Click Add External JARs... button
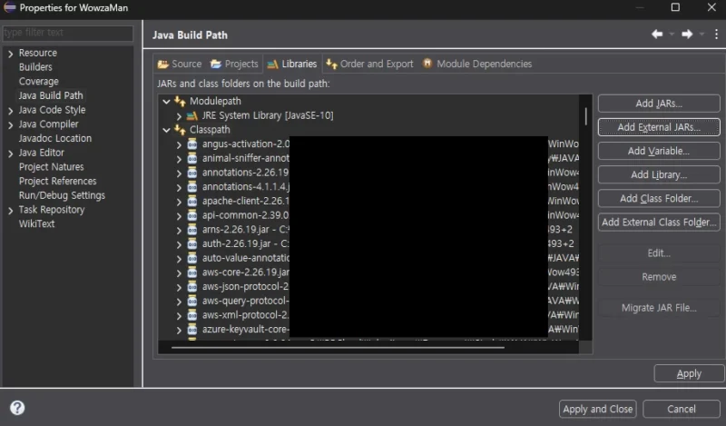 click(x=659, y=127)
